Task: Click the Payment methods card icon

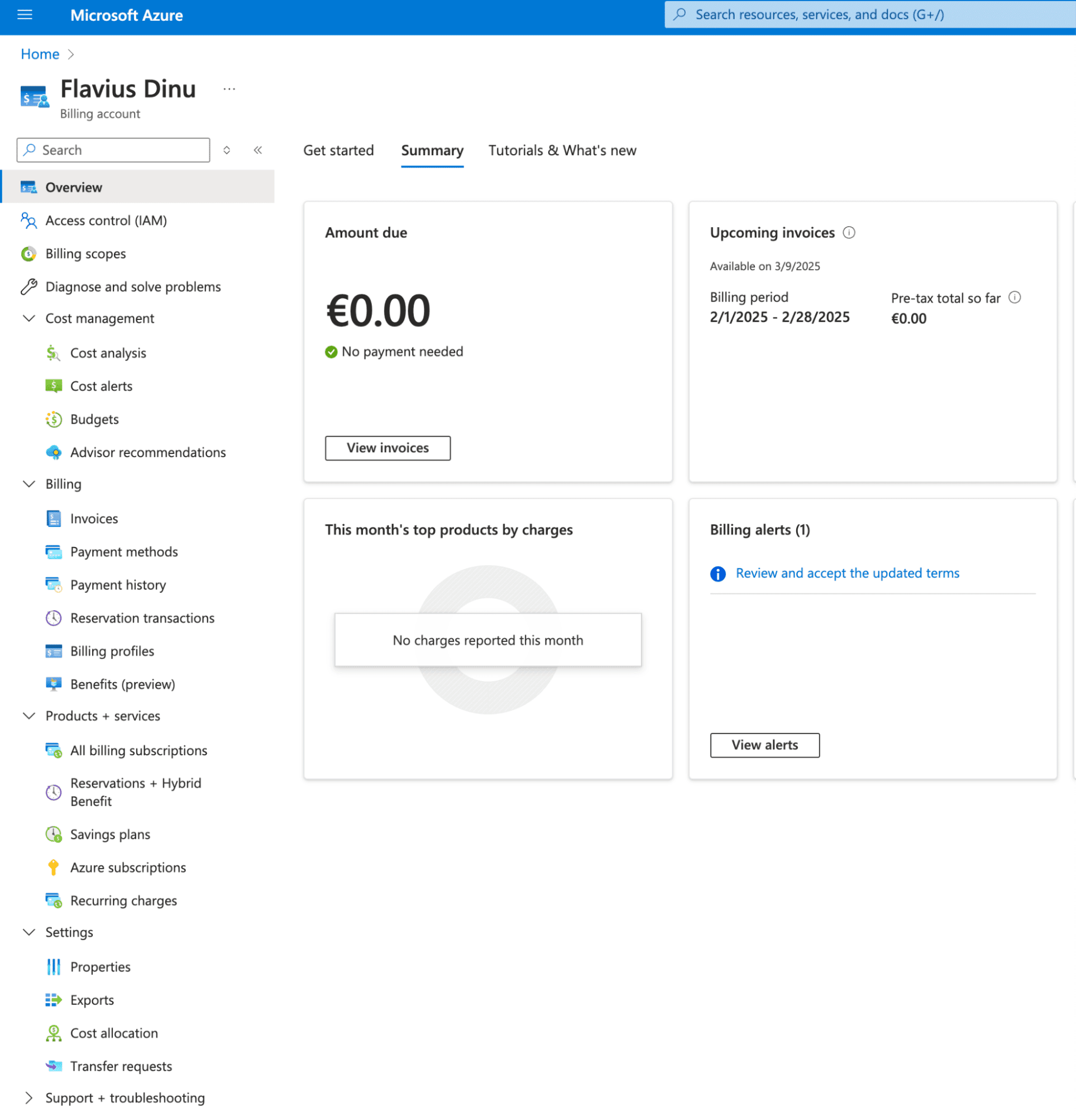Action: click(54, 552)
